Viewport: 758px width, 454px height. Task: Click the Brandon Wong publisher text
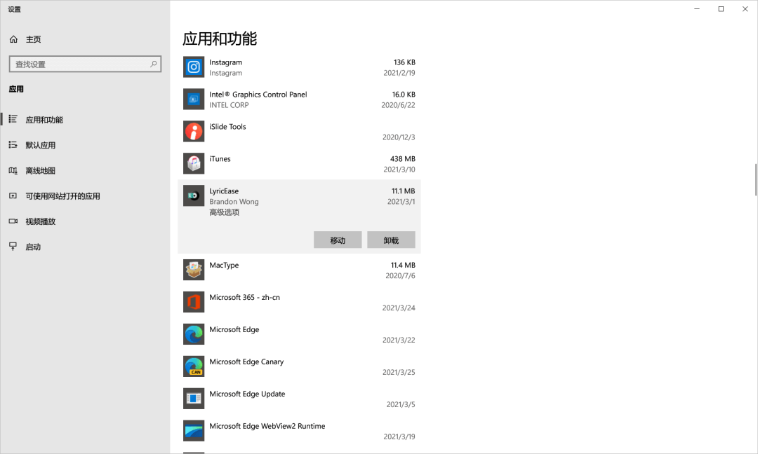(234, 202)
